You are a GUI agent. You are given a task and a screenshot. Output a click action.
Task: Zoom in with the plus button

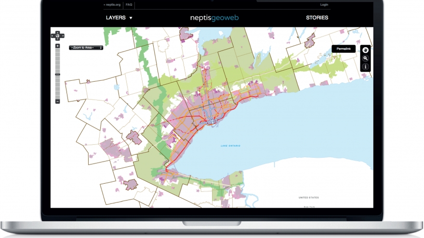[x=57, y=46]
